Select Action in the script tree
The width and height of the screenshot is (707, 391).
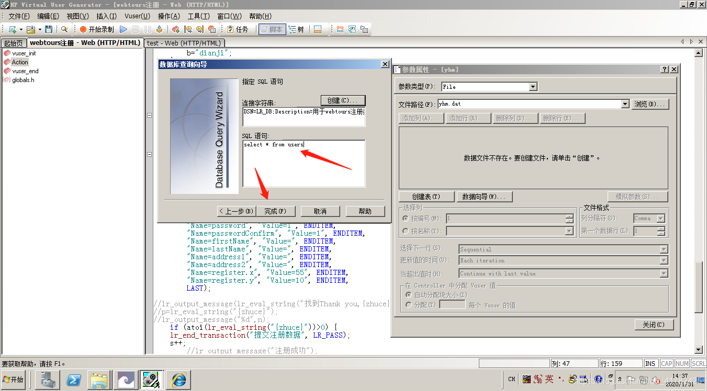pos(20,62)
